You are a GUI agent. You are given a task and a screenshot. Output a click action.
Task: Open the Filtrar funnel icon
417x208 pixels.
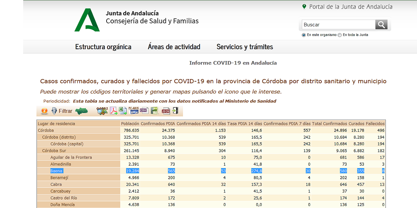click(x=54, y=111)
